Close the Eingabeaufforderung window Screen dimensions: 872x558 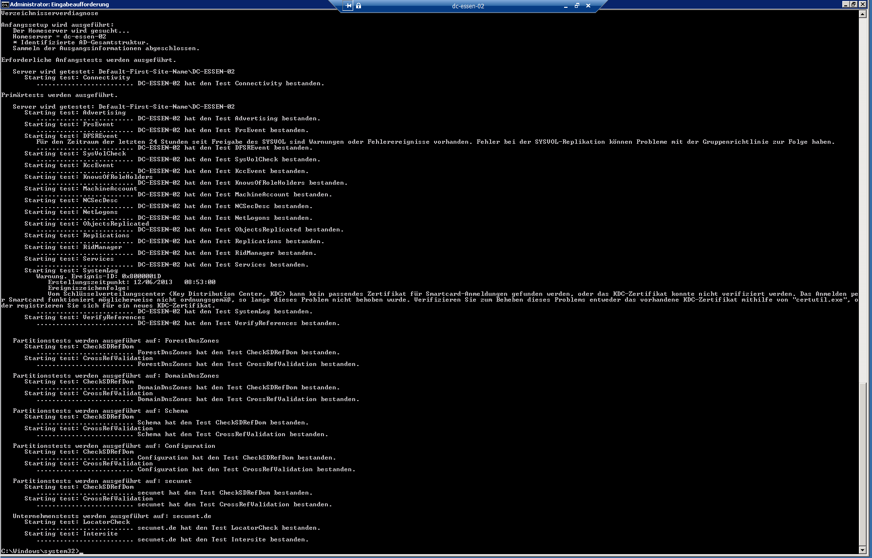click(x=862, y=4)
